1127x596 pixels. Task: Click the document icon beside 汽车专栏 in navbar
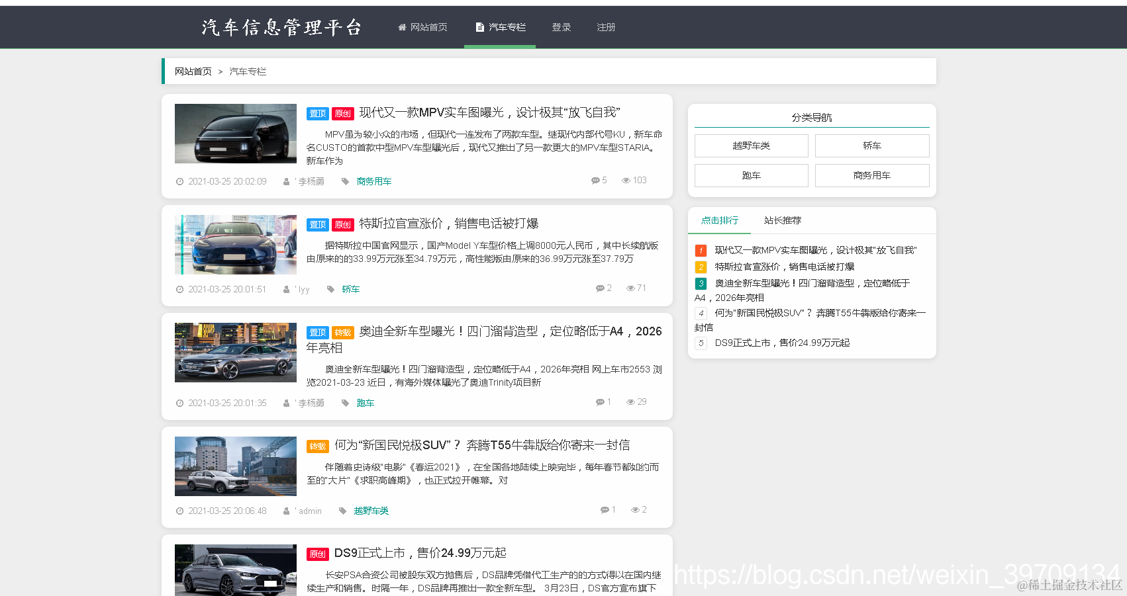click(480, 27)
